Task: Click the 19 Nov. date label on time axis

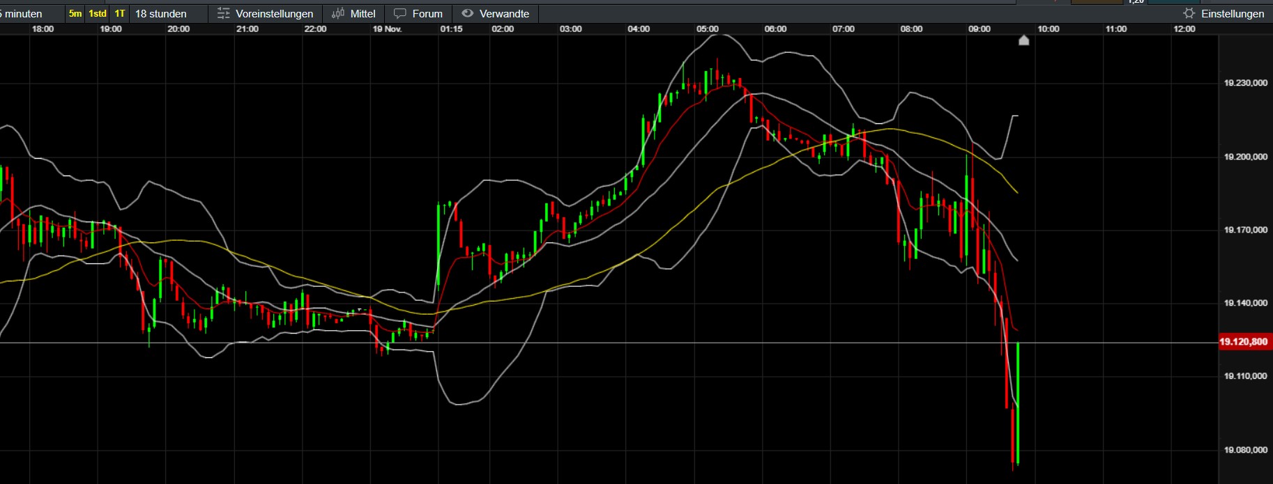Action: 387,29
